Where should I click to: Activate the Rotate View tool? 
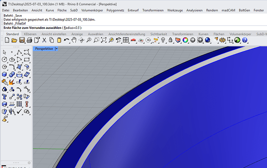coord(81,40)
